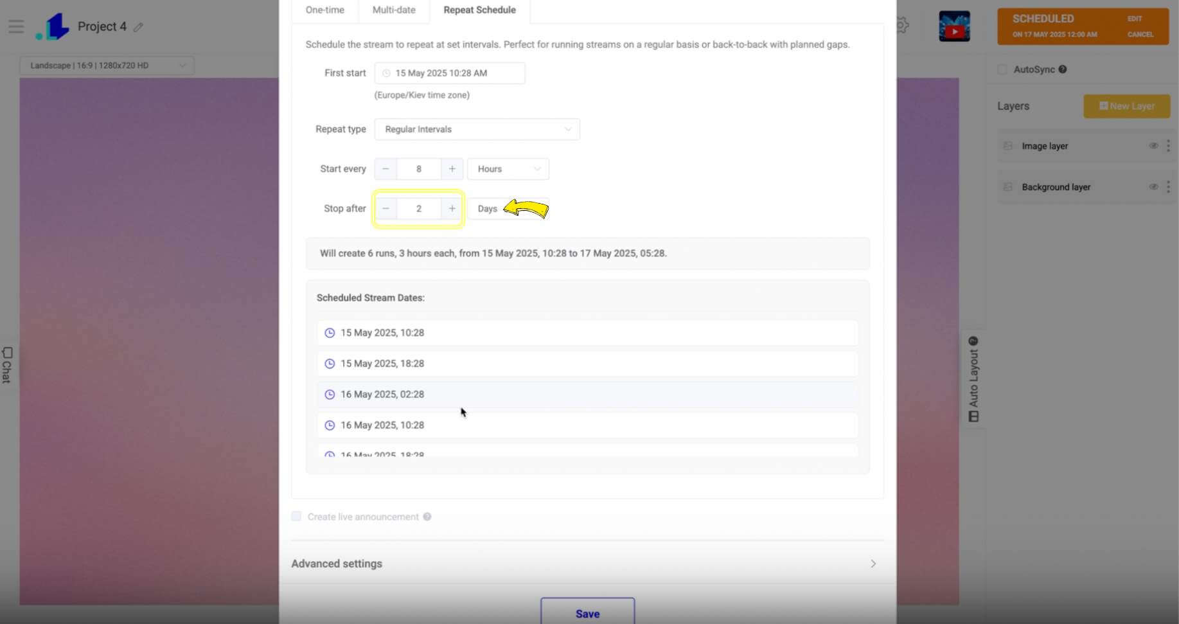This screenshot has height=624, width=1179.
Task: Switch to the Multi-date tab
Action: tap(394, 10)
